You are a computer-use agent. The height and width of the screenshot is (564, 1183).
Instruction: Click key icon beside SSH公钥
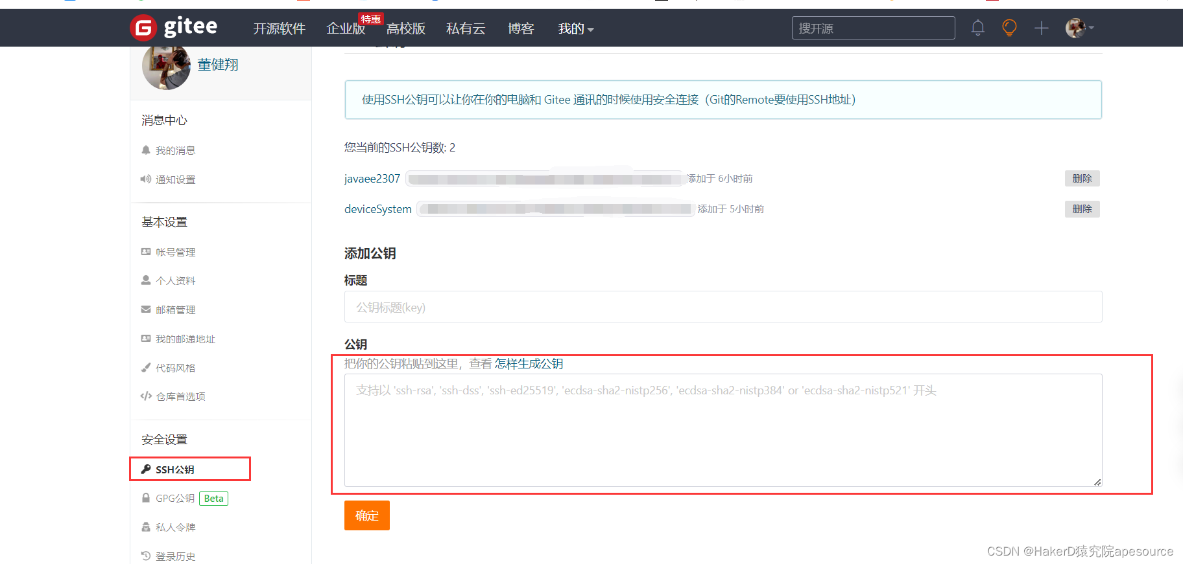click(x=146, y=469)
